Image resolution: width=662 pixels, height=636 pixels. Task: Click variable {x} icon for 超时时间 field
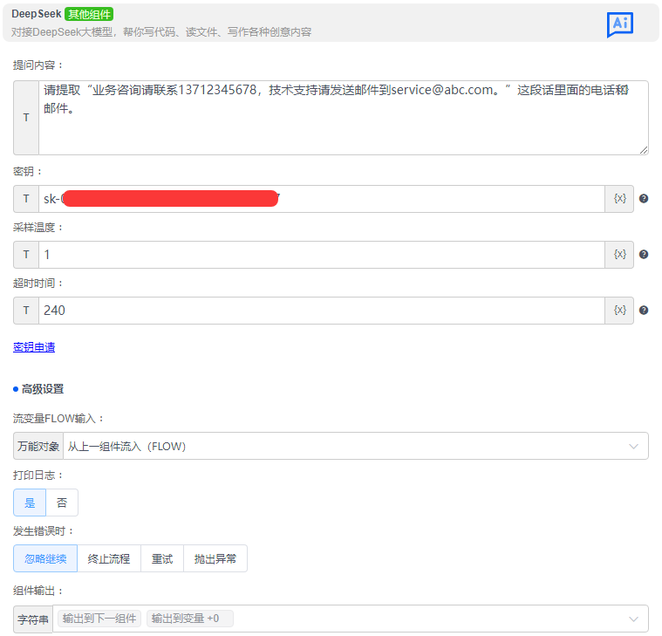[x=619, y=311]
